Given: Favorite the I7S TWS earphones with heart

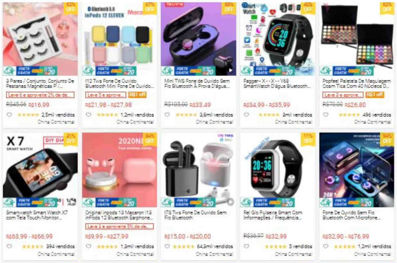Looking at the screenshot, I should click(167, 246).
